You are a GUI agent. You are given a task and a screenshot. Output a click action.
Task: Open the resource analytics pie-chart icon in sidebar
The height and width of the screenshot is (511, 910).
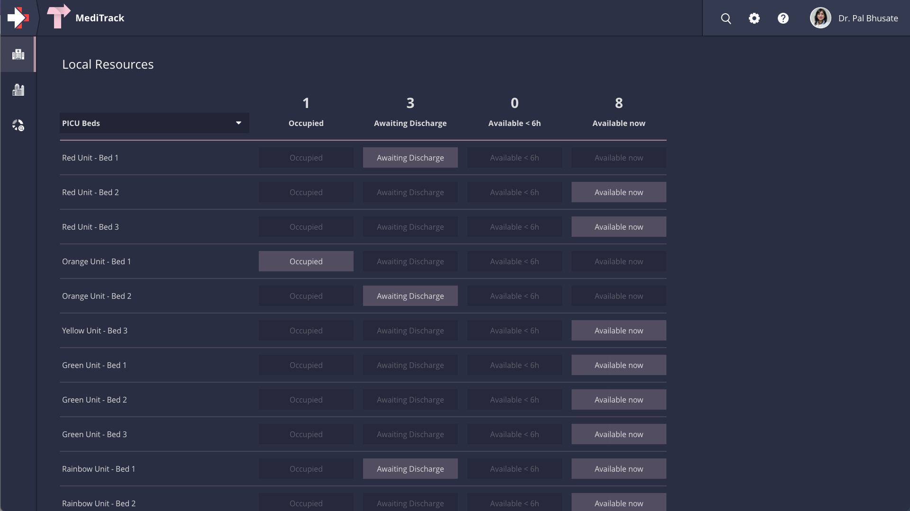[18, 125]
